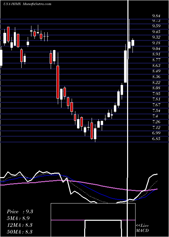Click the 8.49 price axis label
Screen dimensions: 169x237
click(x=156, y=71)
